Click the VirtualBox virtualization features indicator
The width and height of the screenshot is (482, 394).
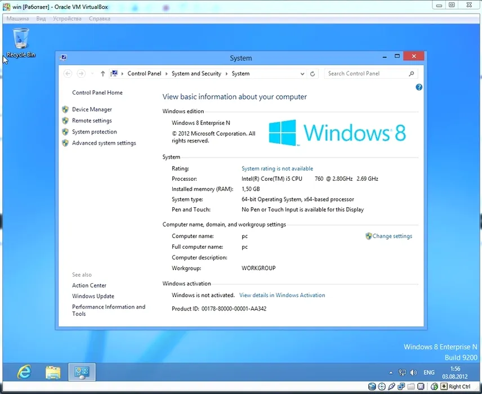click(421, 387)
